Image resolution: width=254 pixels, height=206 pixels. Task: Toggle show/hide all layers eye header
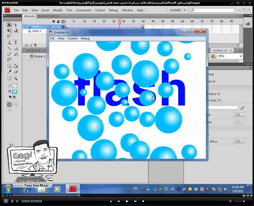(x=54, y=21)
